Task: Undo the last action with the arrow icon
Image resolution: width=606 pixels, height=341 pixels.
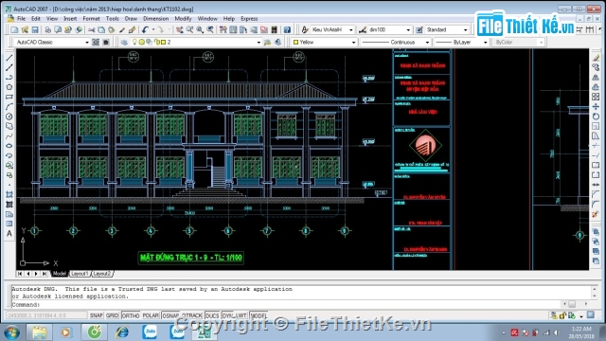Action: tap(145, 29)
